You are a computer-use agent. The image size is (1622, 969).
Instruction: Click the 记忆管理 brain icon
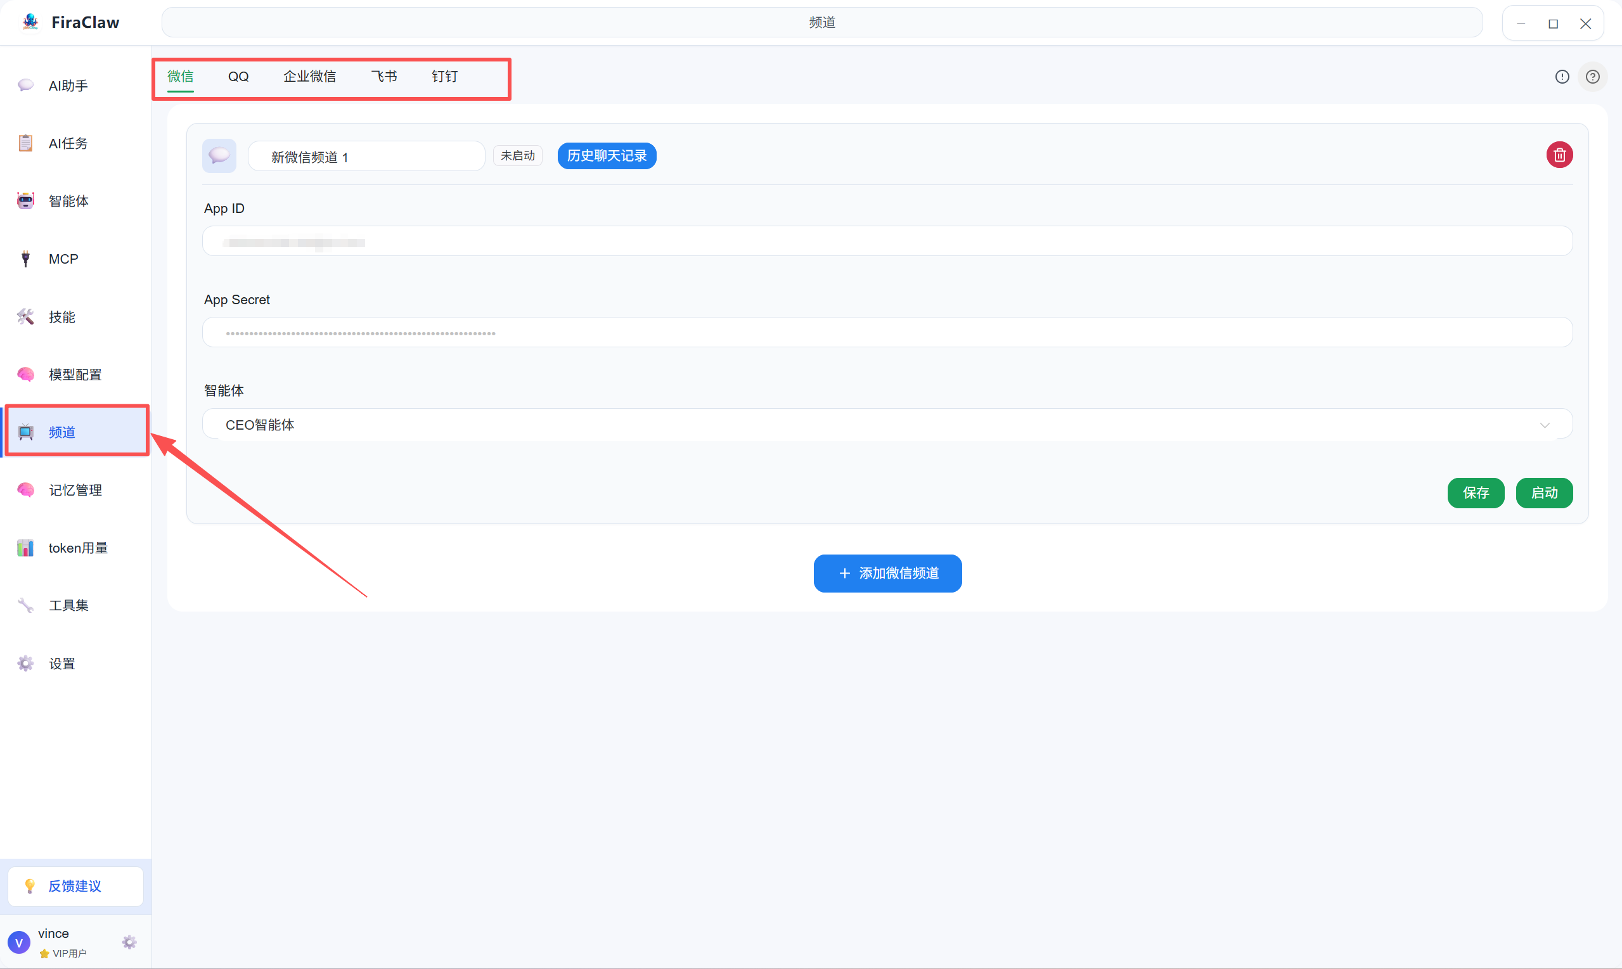pos(25,490)
